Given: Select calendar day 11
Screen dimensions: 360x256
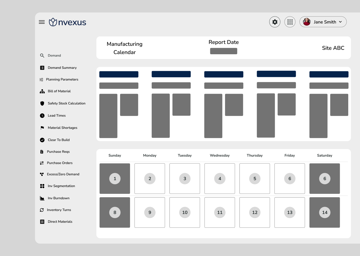Looking at the screenshot, I should click(x=220, y=212).
